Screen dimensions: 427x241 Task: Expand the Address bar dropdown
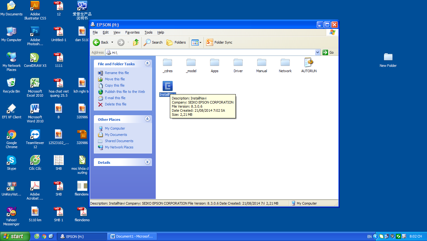(x=317, y=52)
